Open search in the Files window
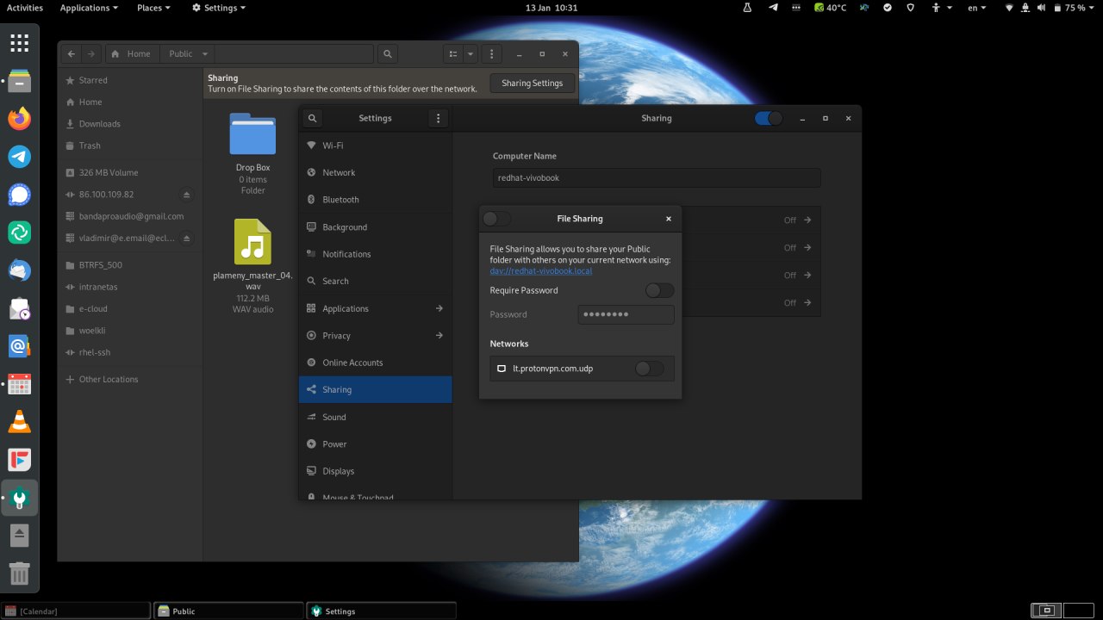Image resolution: width=1103 pixels, height=620 pixels. tap(388, 53)
